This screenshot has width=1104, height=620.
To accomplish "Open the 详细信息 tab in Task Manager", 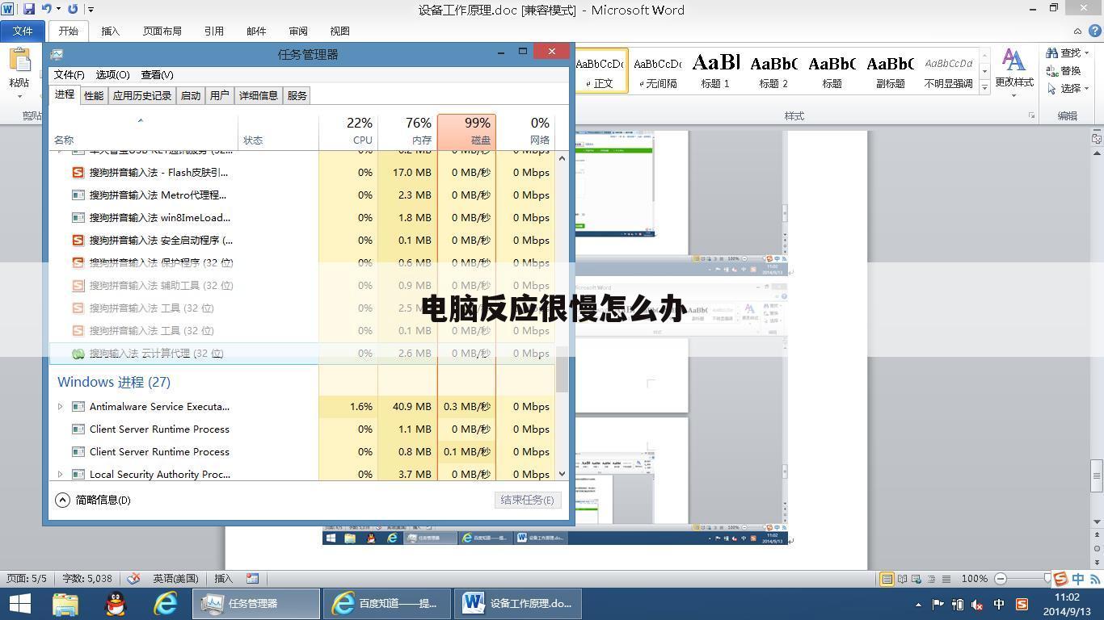I will (259, 95).
